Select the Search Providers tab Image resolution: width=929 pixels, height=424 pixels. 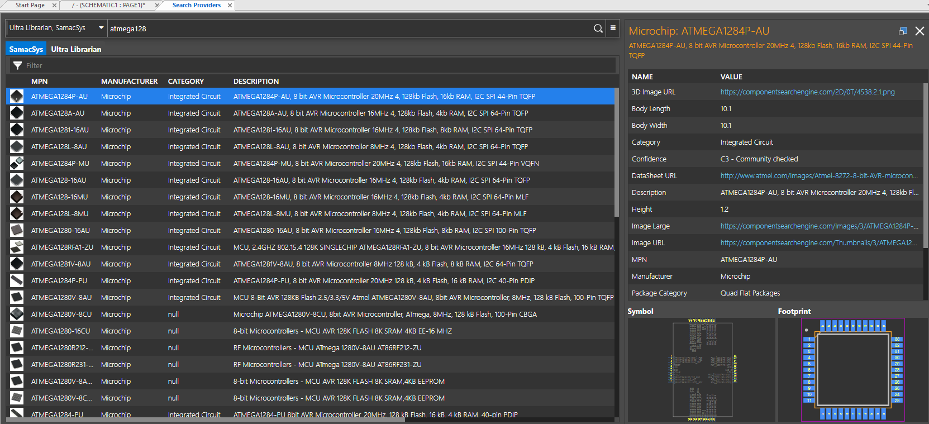pos(197,5)
